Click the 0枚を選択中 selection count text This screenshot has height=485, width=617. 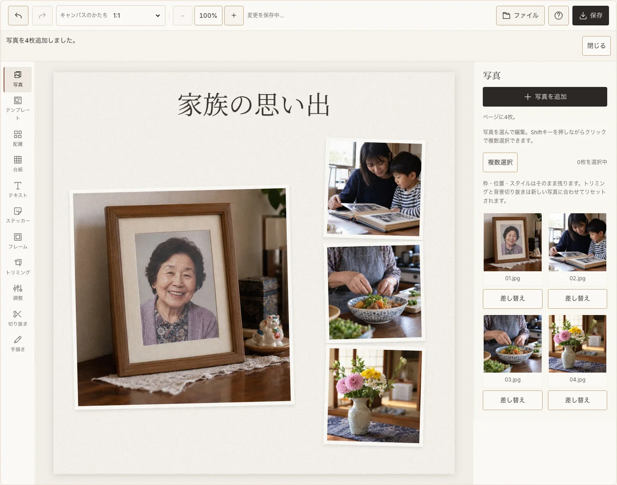[592, 162]
